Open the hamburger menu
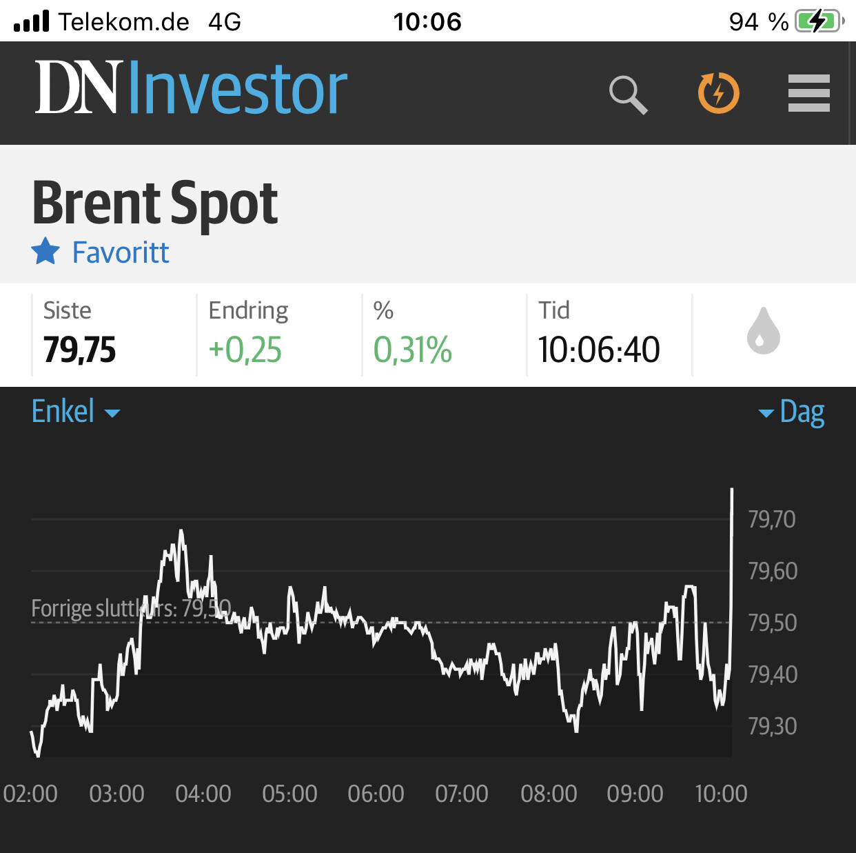Viewport: 856px width, 853px height. [x=809, y=93]
